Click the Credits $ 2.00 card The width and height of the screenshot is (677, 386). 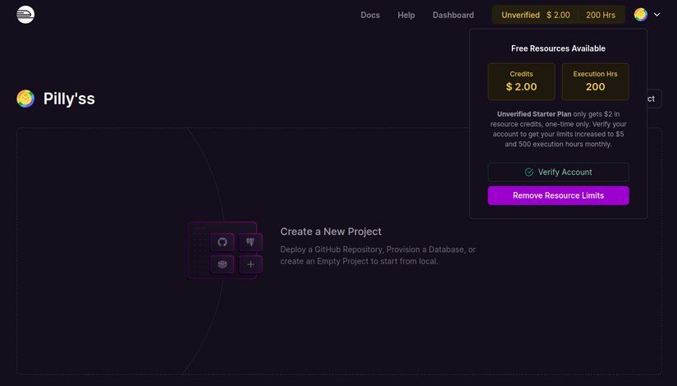(x=521, y=81)
